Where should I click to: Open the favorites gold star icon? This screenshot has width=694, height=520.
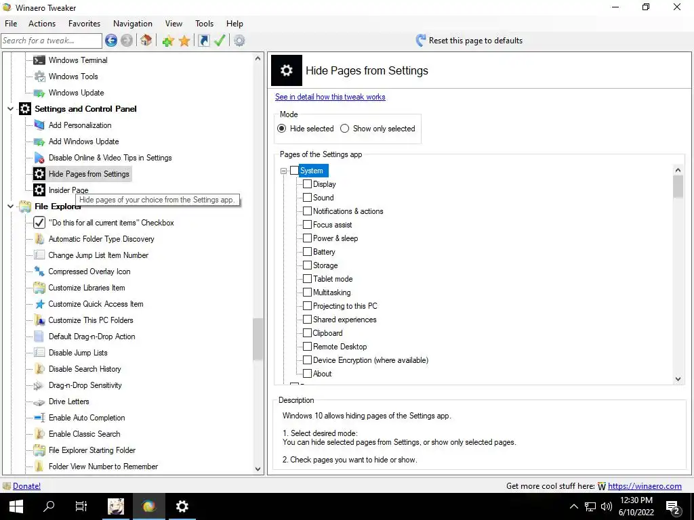[184, 41]
